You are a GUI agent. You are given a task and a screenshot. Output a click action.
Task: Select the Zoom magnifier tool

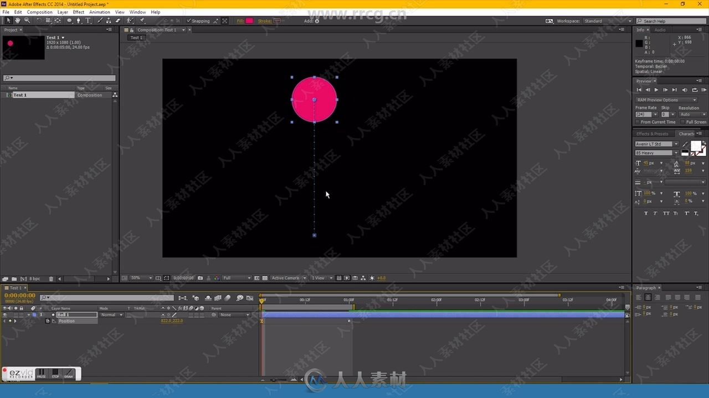pos(27,20)
